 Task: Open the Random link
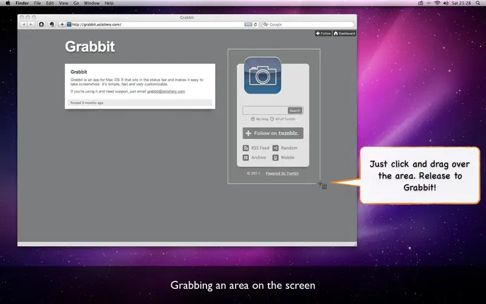click(x=289, y=148)
